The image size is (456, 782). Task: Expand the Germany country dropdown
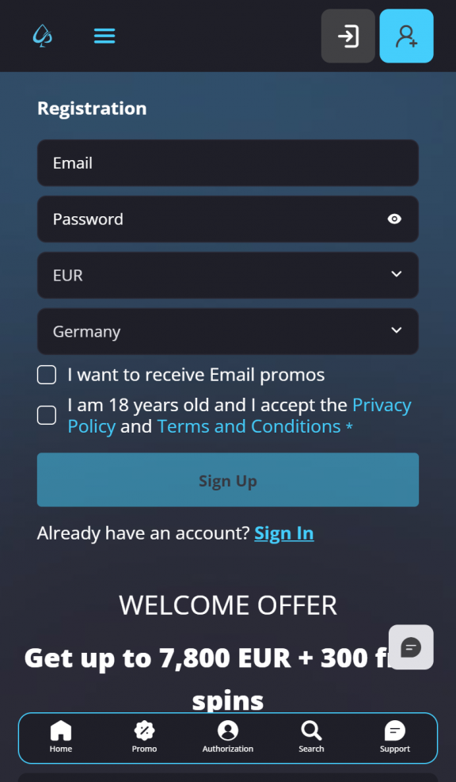point(228,331)
